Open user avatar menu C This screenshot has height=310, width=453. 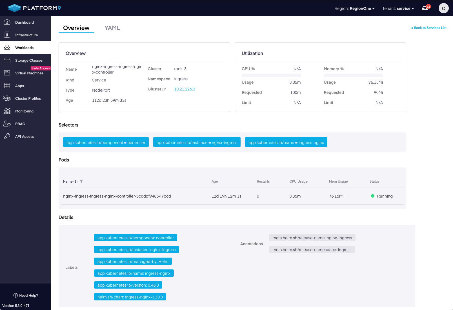tap(444, 8)
